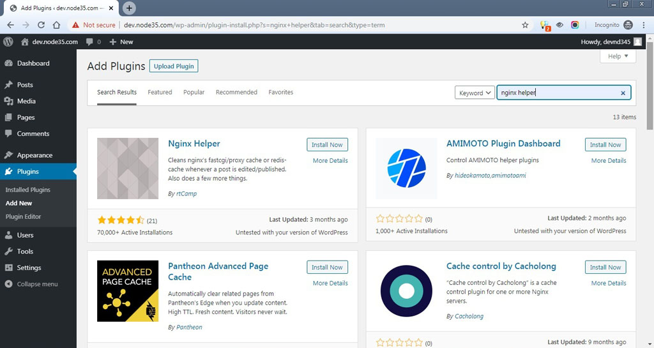Go back in browser
654x348 pixels.
pos(10,25)
